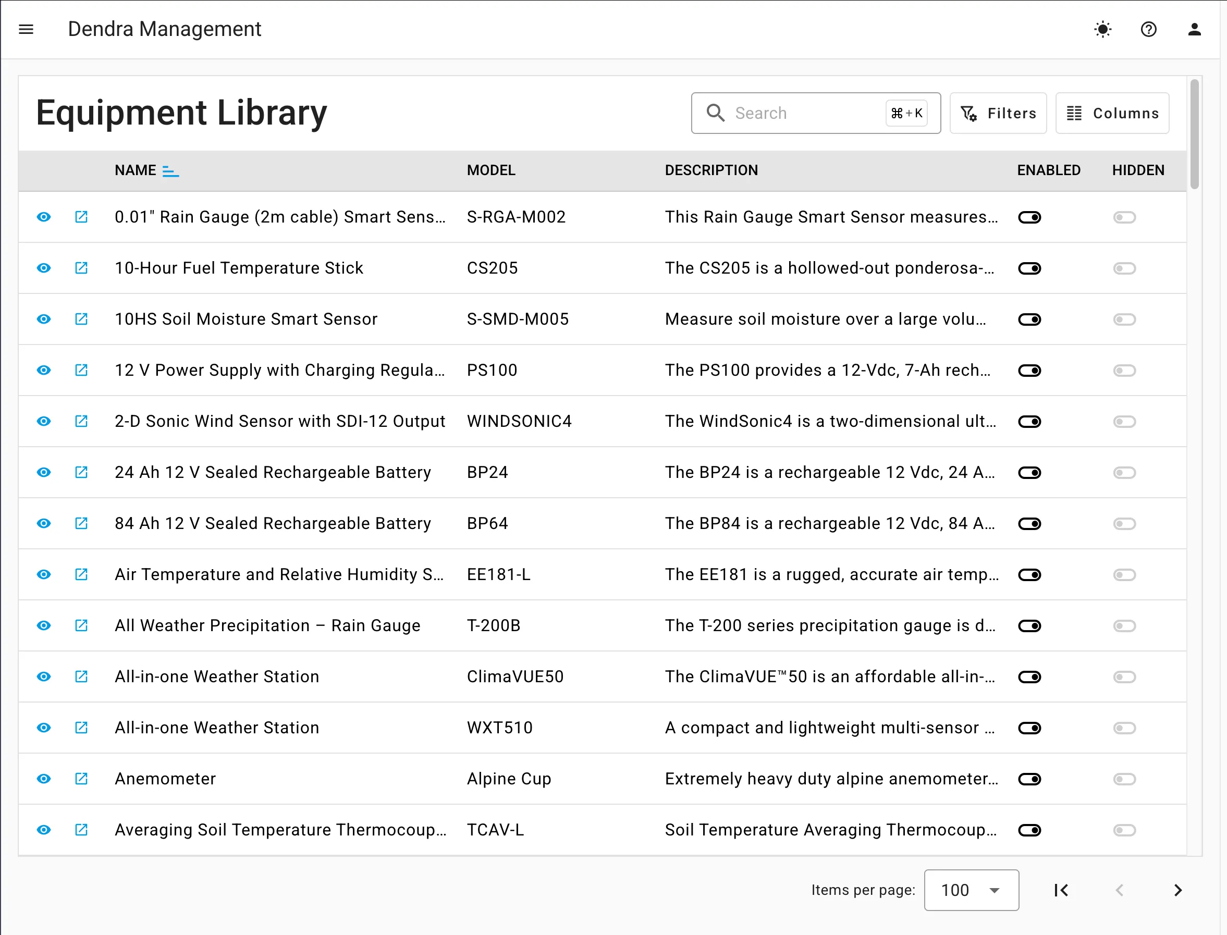Select the description starting Measure soil moisture
1227x935 pixels.
click(825, 319)
